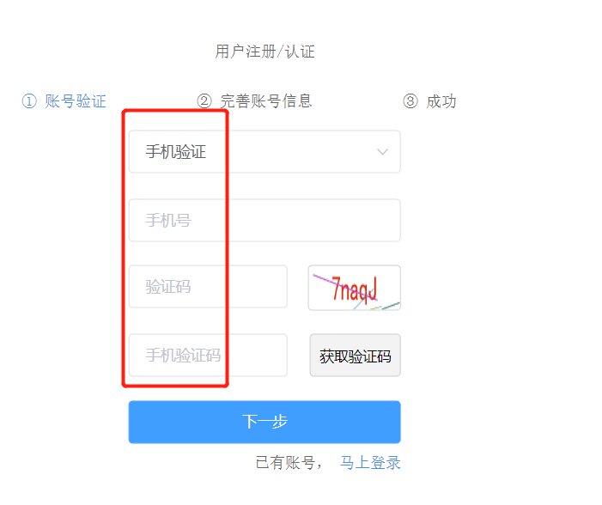Go to the 完善账号信息 step
Screen dimensions: 602x505
pyautogui.click(x=265, y=101)
